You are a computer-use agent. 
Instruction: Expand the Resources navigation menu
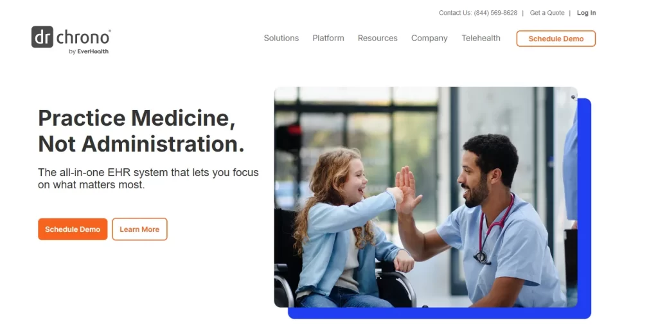tap(377, 38)
